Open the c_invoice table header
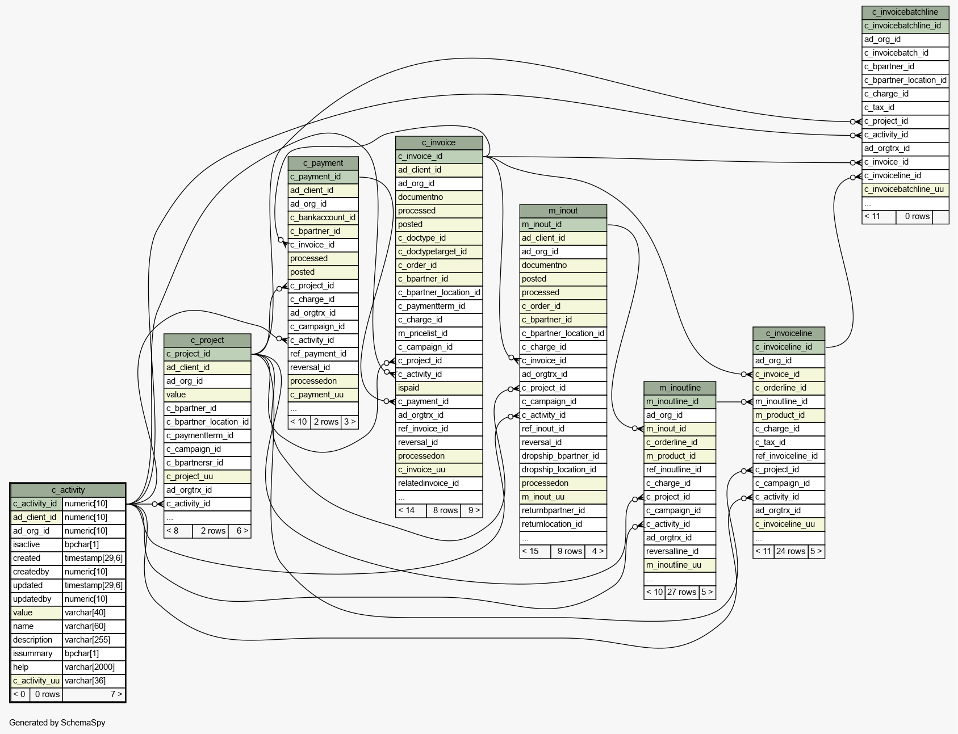This screenshot has width=958, height=734. tap(439, 142)
